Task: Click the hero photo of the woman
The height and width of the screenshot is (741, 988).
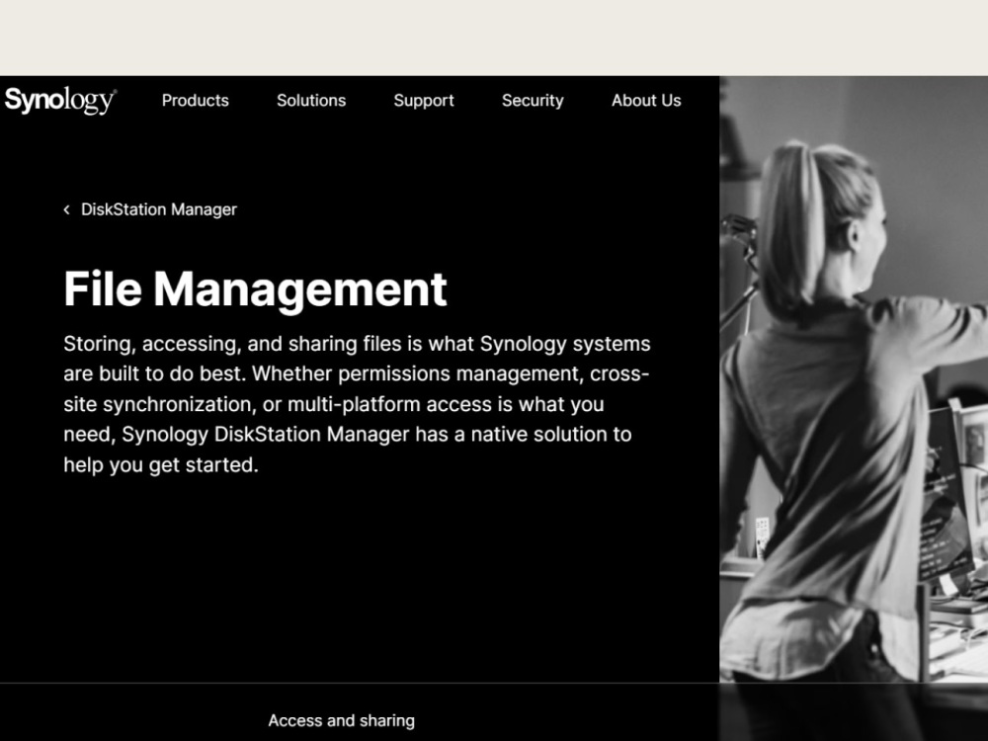Action: (x=854, y=379)
